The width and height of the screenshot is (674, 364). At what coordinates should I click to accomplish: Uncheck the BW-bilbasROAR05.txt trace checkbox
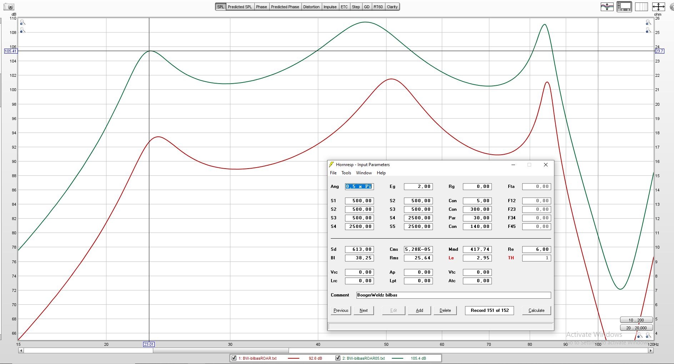(338, 358)
